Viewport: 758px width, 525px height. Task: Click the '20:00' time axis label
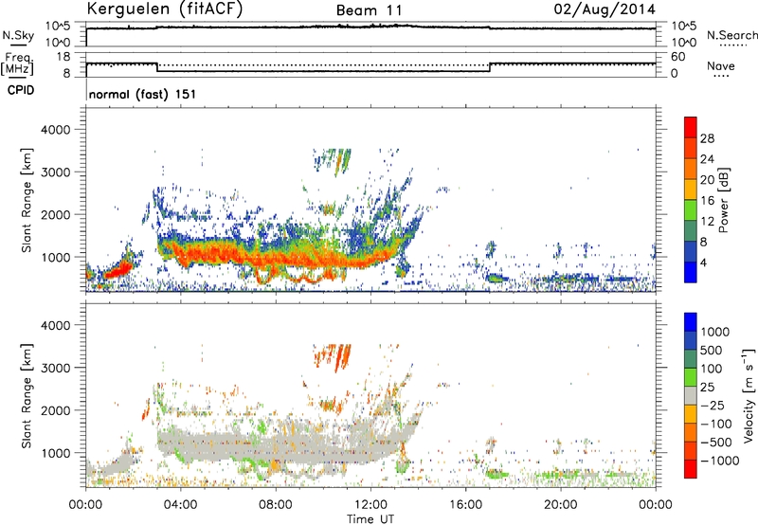click(x=560, y=505)
